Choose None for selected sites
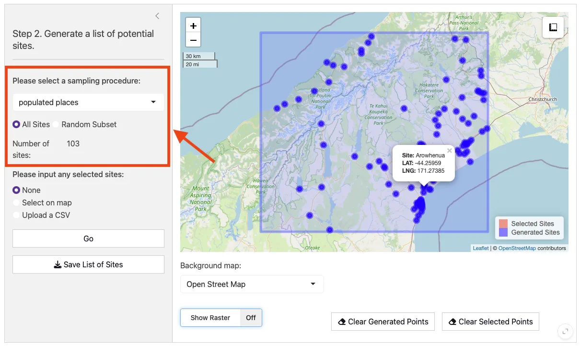The image size is (580, 346). [x=16, y=190]
